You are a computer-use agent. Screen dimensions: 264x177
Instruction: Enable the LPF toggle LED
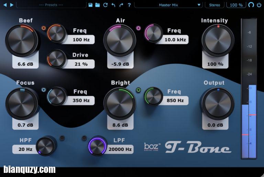pyautogui.click(x=84, y=138)
